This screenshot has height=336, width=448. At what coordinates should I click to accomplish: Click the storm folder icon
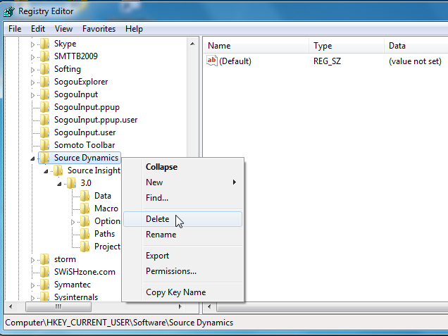click(44, 259)
